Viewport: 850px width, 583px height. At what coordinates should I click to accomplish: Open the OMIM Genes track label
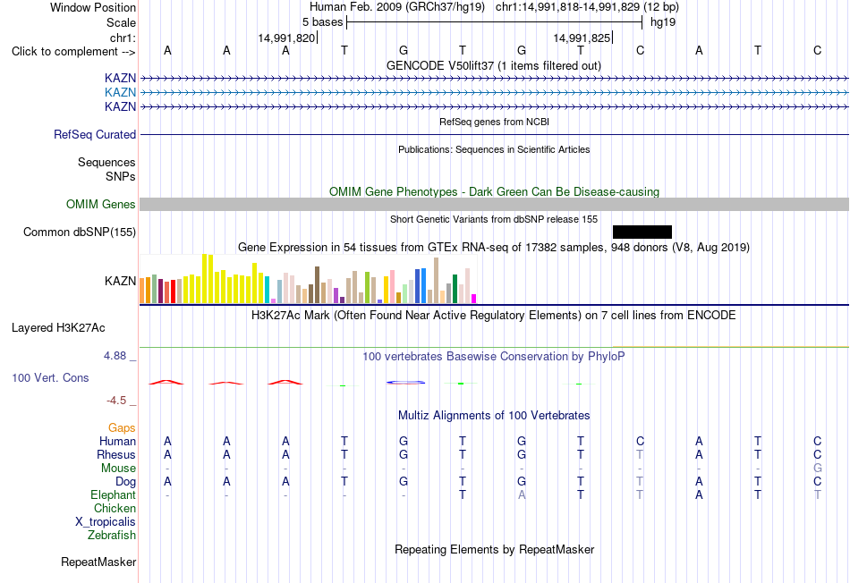click(x=100, y=204)
